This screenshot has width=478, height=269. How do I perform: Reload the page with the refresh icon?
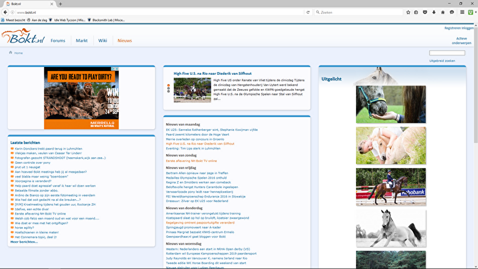pyautogui.click(x=308, y=12)
